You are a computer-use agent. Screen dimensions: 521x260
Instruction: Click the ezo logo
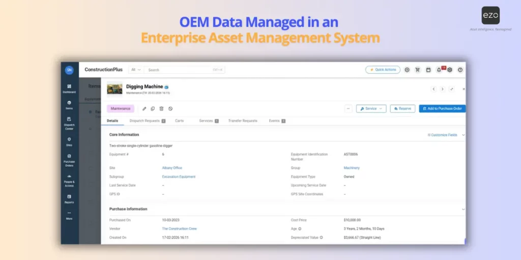[x=490, y=16]
